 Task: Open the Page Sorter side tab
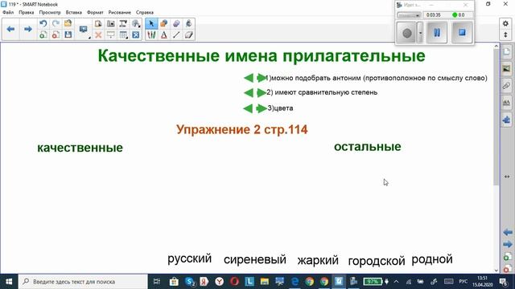point(507,51)
